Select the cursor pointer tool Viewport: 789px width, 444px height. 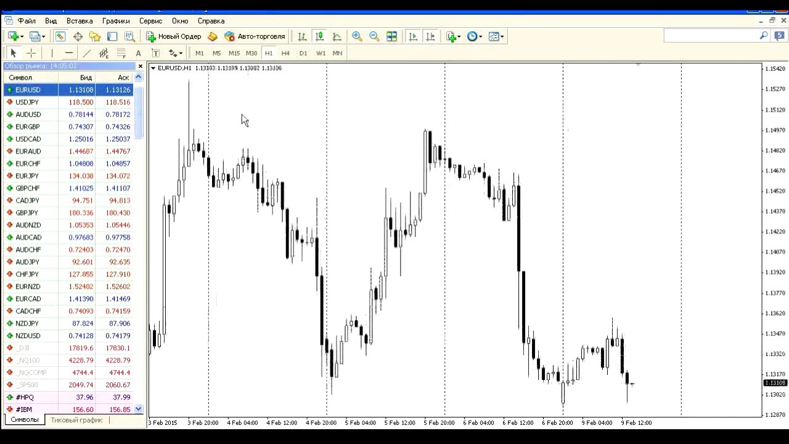tap(14, 53)
